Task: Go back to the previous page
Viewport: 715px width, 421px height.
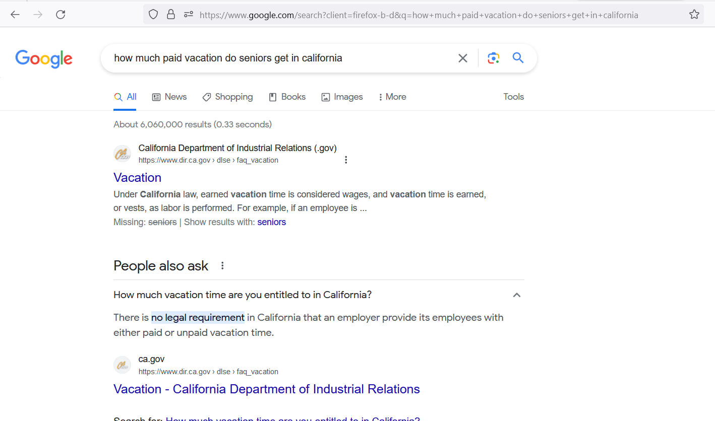Action: click(x=15, y=15)
